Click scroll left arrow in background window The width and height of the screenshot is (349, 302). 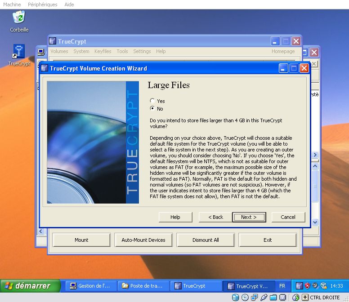pos(41,231)
